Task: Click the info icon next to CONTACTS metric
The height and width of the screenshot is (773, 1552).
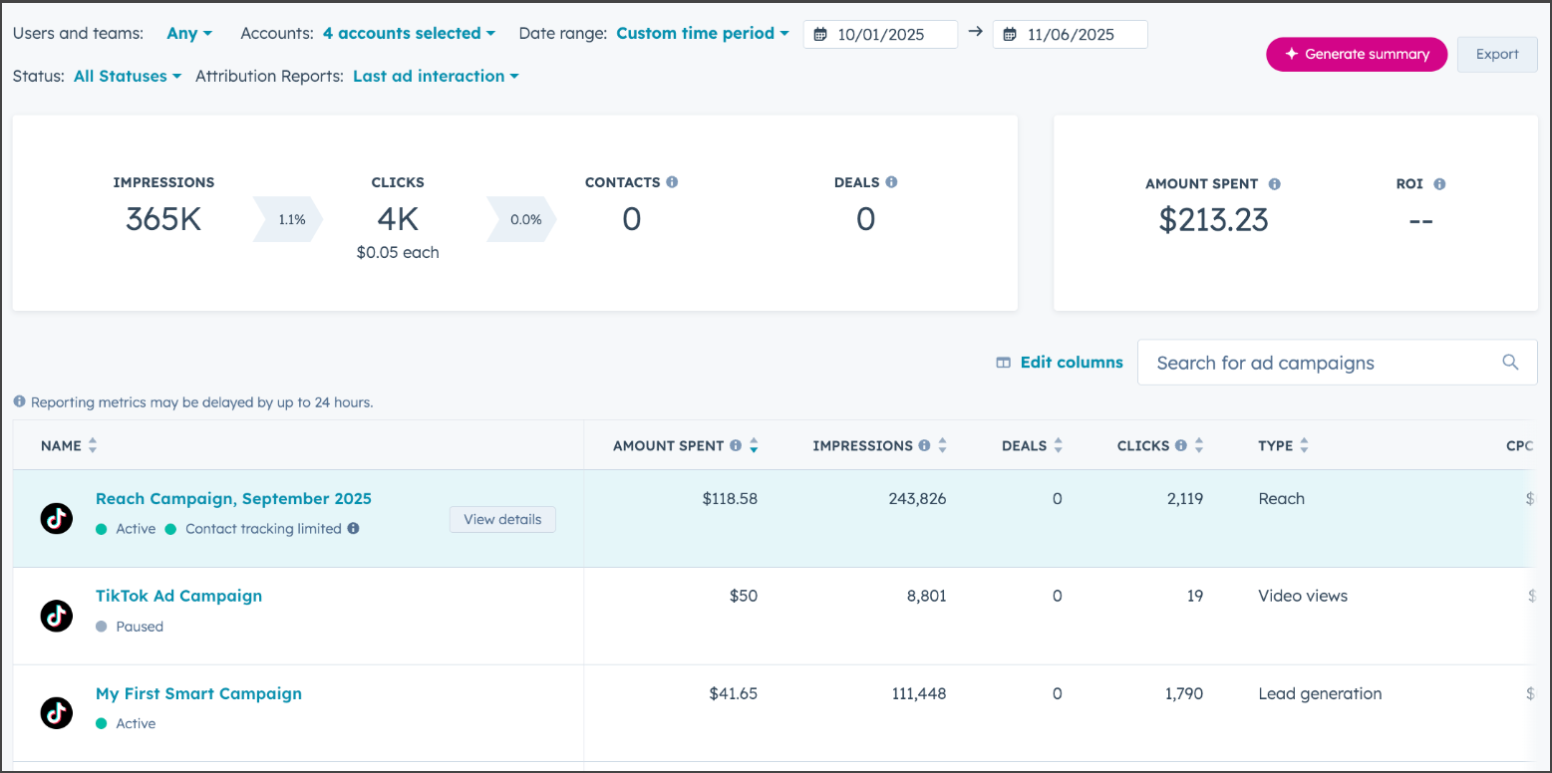Action: tap(673, 181)
